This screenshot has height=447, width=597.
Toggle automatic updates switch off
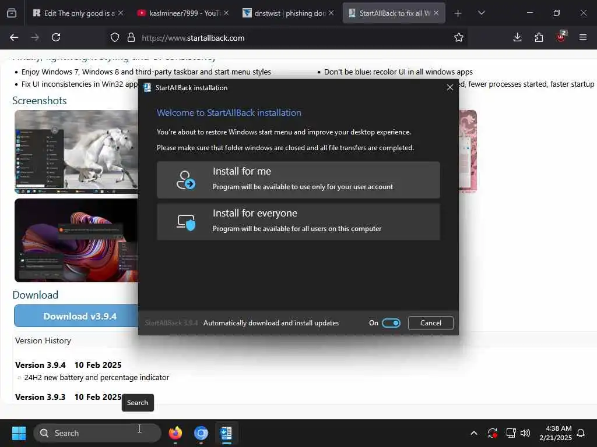(x=391, y=323)
